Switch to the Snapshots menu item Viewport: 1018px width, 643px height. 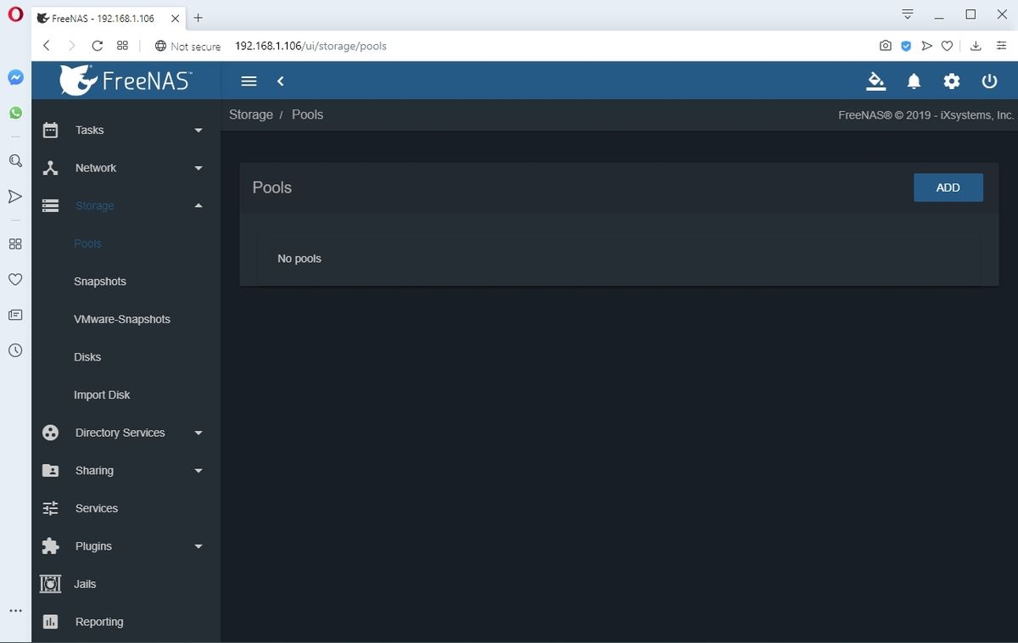coord(99,281)
